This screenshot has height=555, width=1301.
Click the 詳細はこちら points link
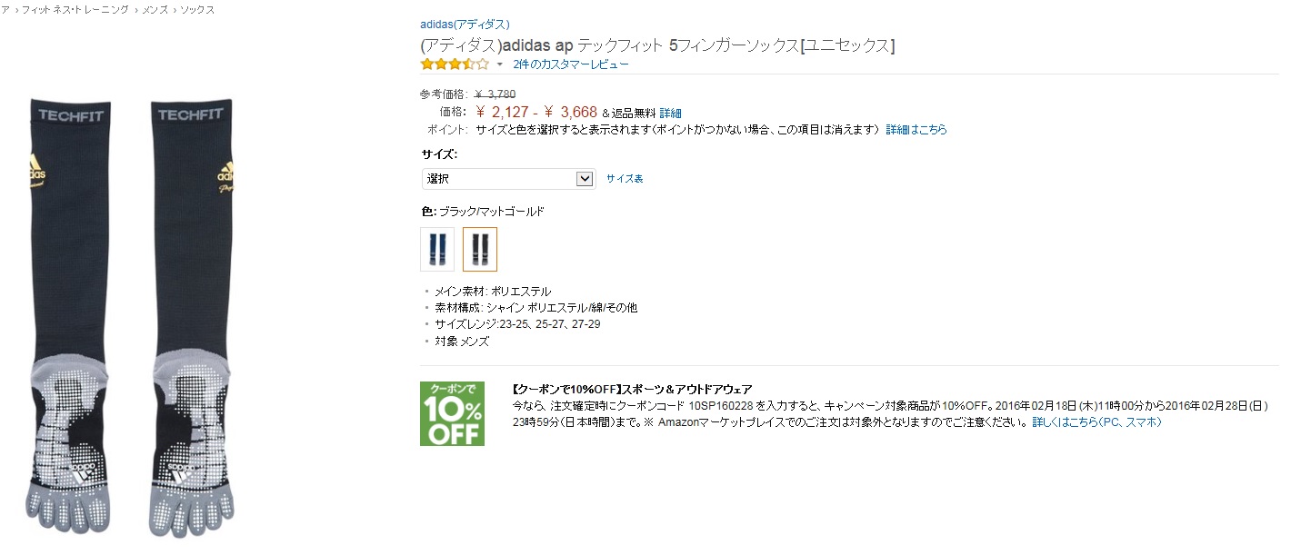(x=916, y=130)
